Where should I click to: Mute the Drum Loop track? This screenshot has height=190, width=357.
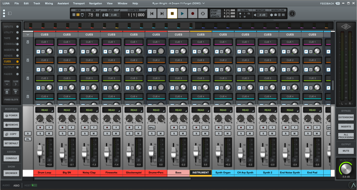pyautogui.click(x=49, y=134)
